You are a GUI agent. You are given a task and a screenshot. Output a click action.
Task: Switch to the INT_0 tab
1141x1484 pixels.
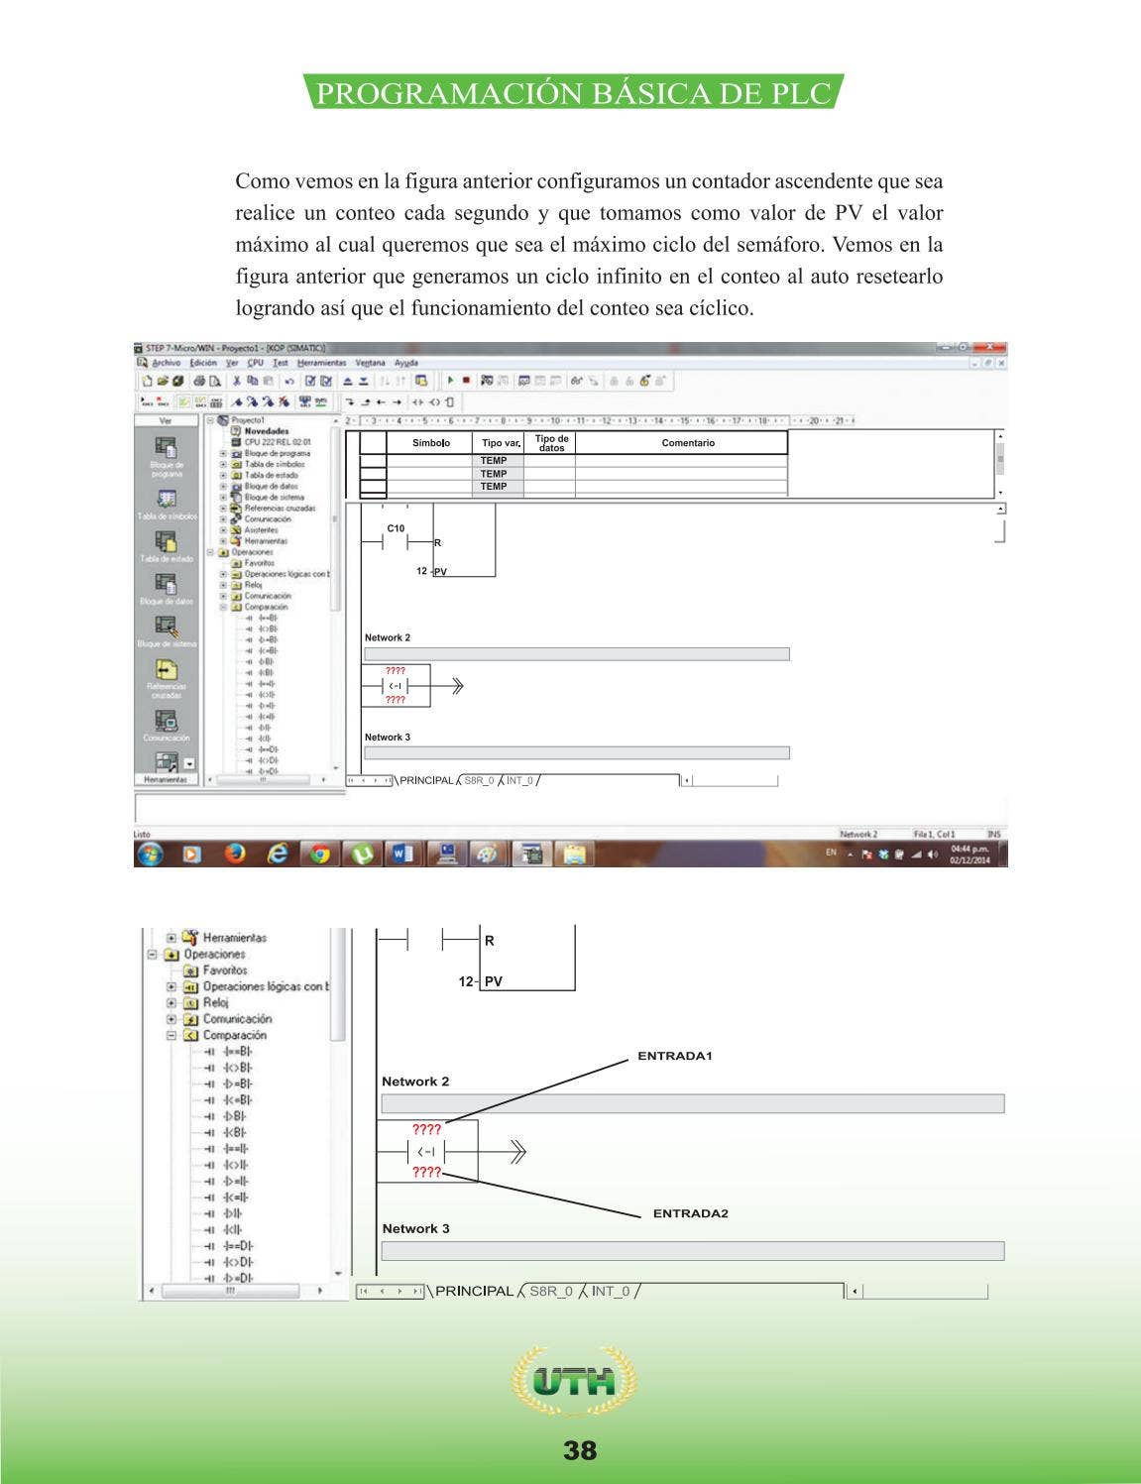click(x=519, y=780)
